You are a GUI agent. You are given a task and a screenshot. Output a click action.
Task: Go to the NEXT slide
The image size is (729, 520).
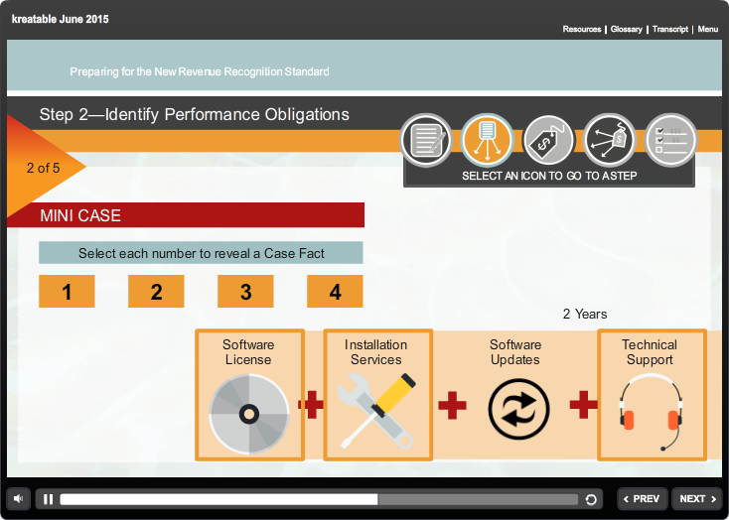[x=696, y=499]
